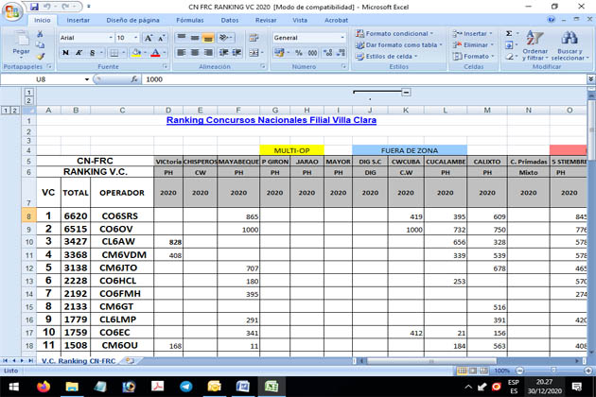Click the Office button logo
The height and width of the screenshot is (397, 596).
pyautogui.click(x=11, y=11)
